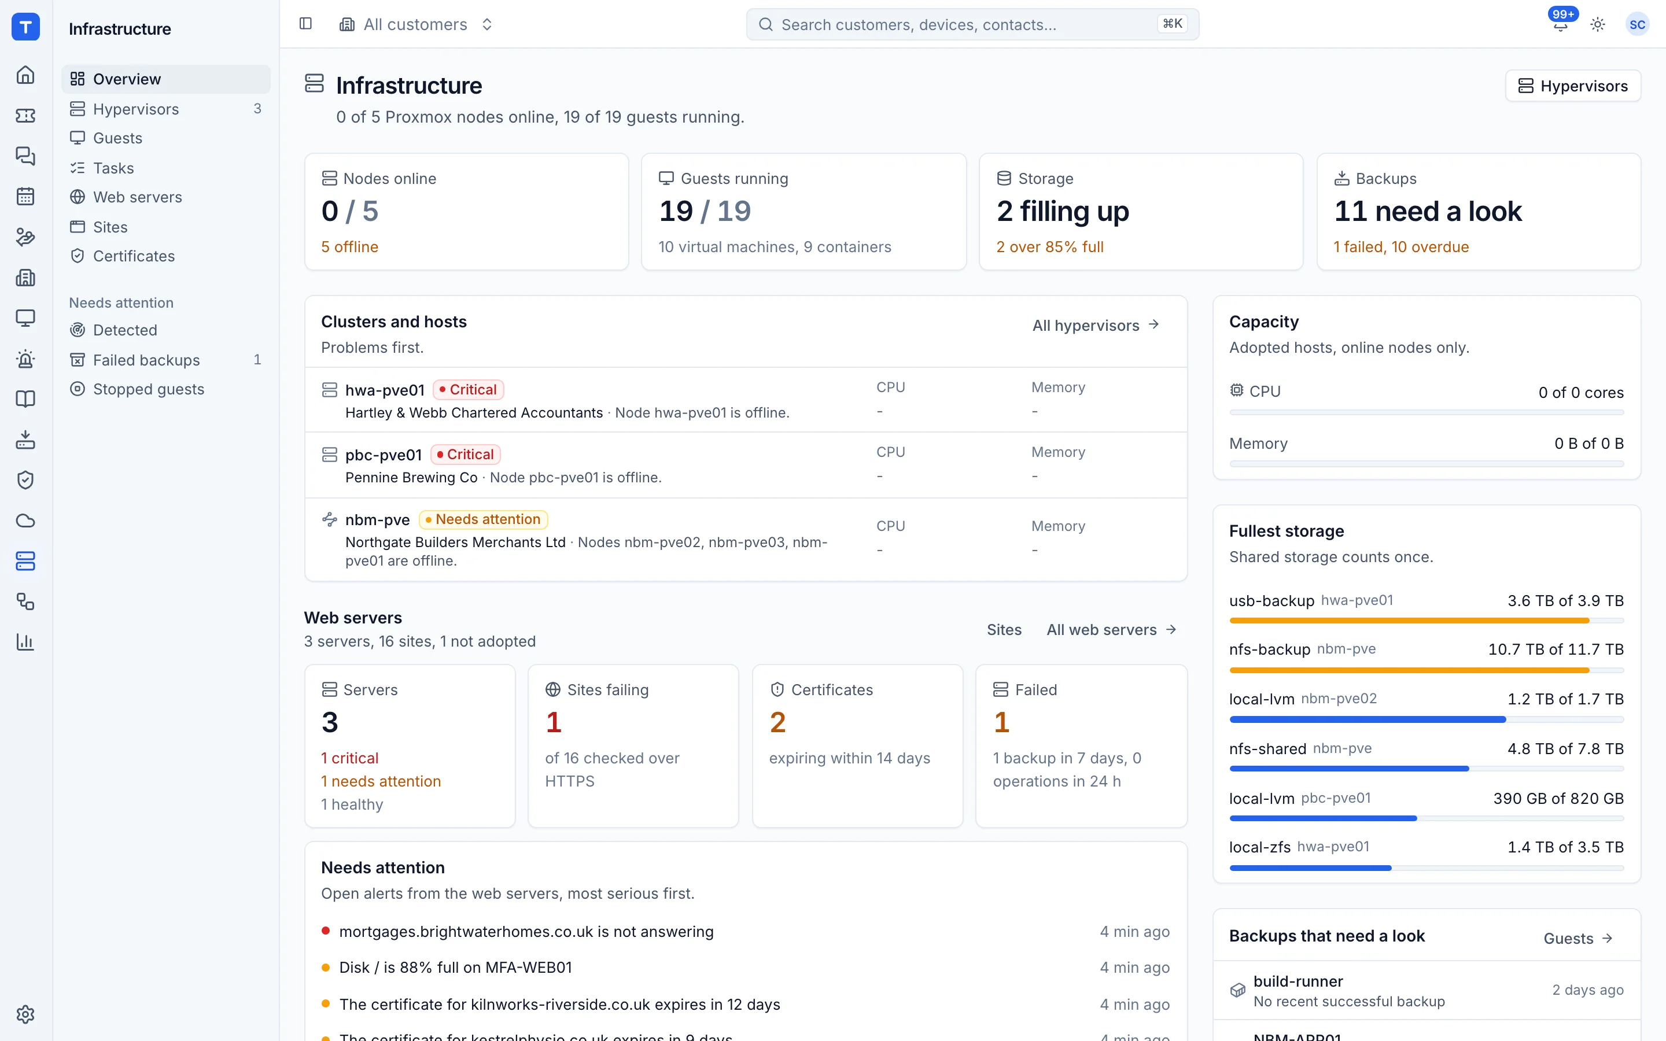Open the nbm-pve cluster row
The width and height of the screenshot is (1666, 1041).
point(746,539)
